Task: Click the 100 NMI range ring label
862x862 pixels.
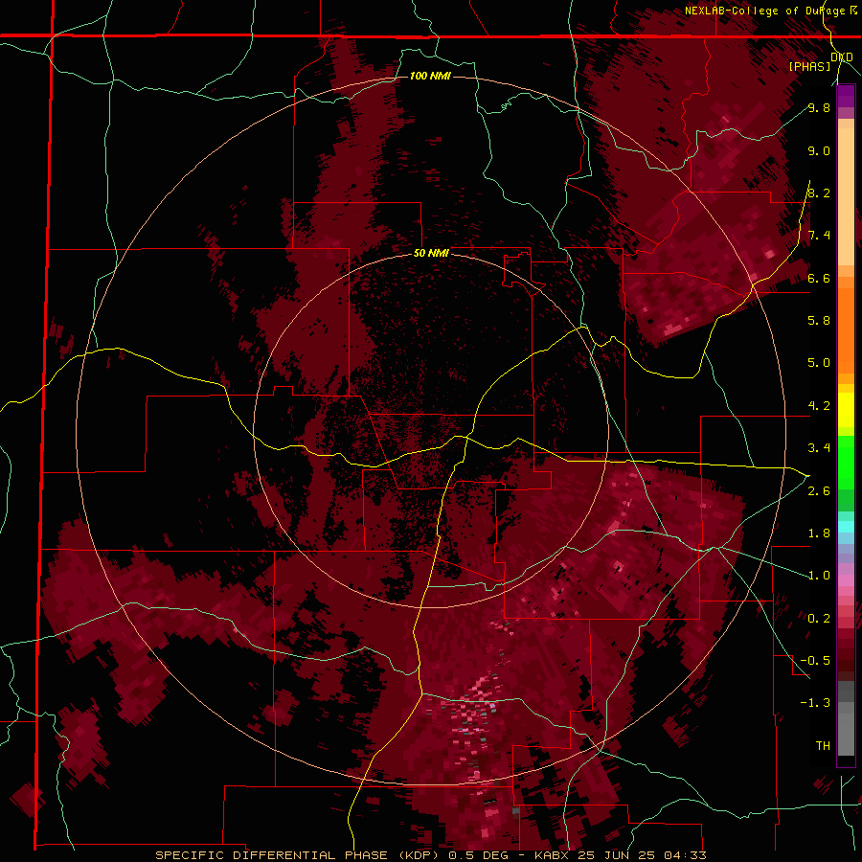Action: pos(430,76)
